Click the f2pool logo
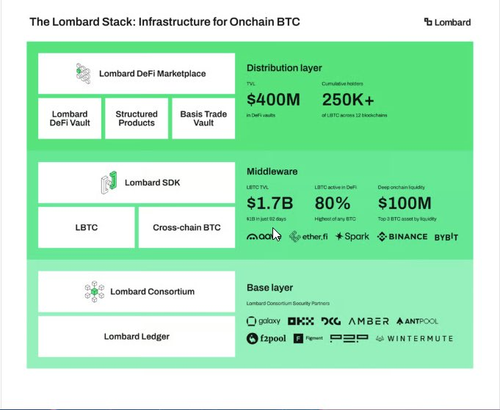Screen dimensions: 500x410 [x=267, y=338]
